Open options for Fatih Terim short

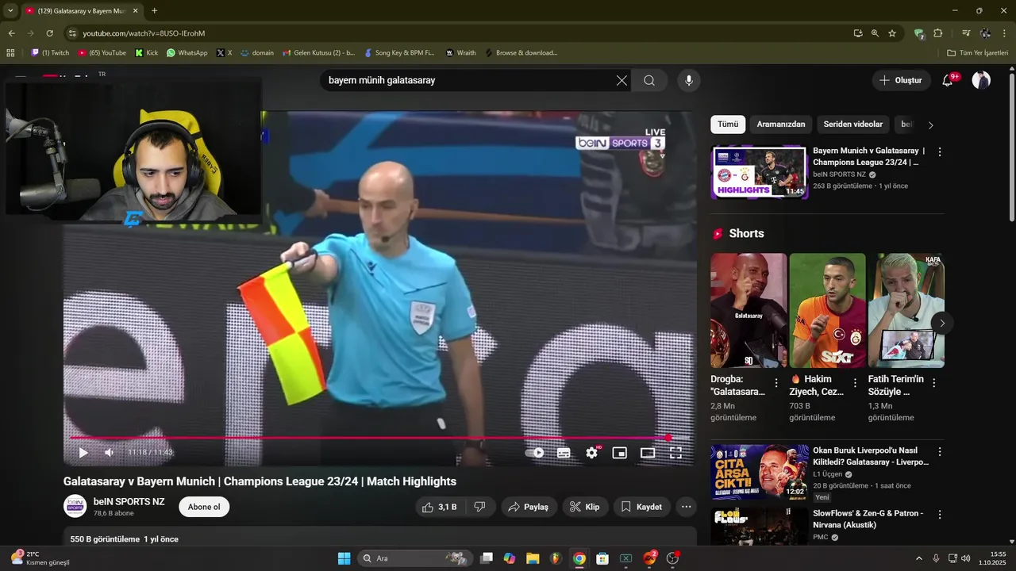pos(934,383)
